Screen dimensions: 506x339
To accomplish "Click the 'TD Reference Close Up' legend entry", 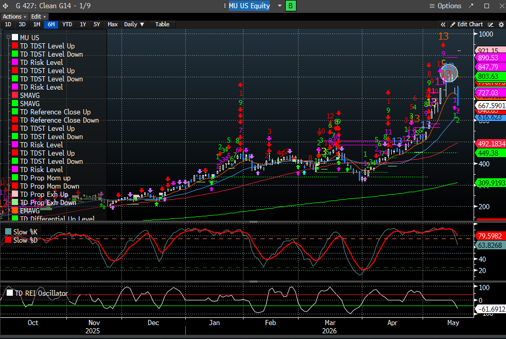I will 55,112.
